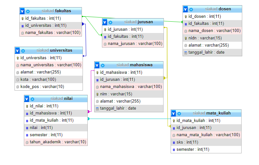Click the date icon beside tanggal_lahir in dosen
The width and height of the screenshot is (259, 165).
coord(186,53)
